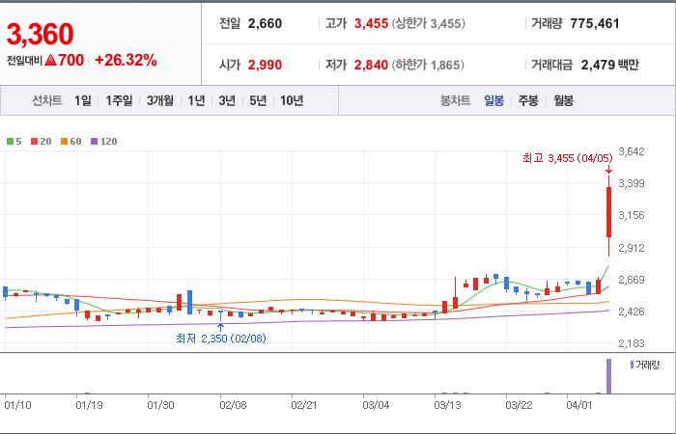Click the 02/08 date axis label

coord(233,405)
